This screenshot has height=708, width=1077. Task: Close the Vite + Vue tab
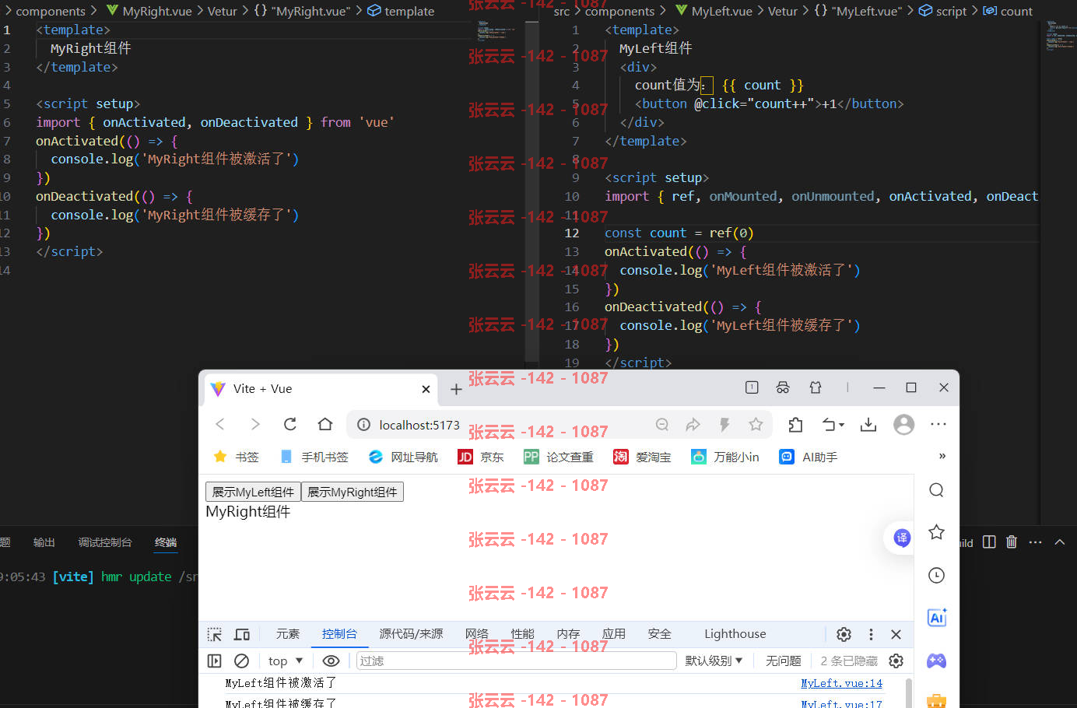426,389
